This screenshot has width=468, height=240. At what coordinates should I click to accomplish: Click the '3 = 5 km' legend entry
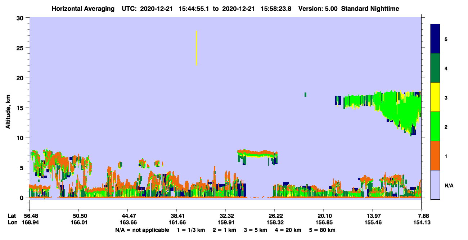pos(256,230)
